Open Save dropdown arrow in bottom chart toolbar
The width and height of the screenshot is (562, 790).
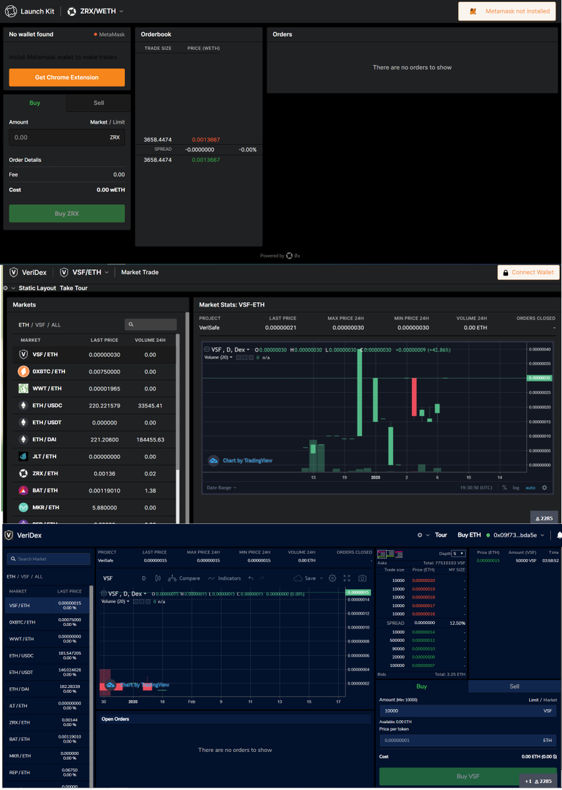pyautogui.click(x=320, y=578)
